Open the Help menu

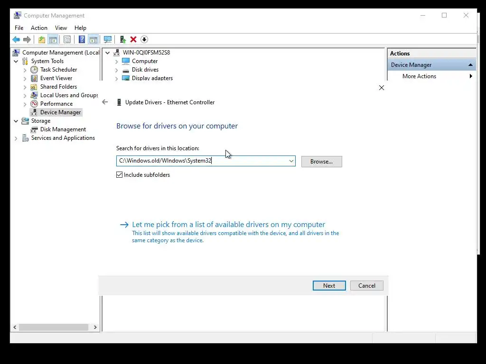[80, 28]
